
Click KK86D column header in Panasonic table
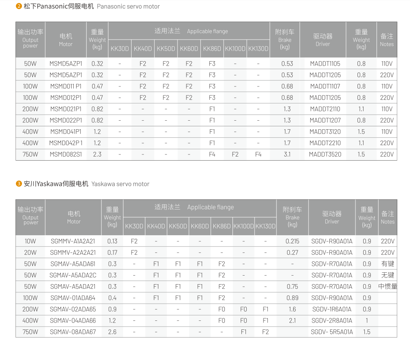click(212, 49)
